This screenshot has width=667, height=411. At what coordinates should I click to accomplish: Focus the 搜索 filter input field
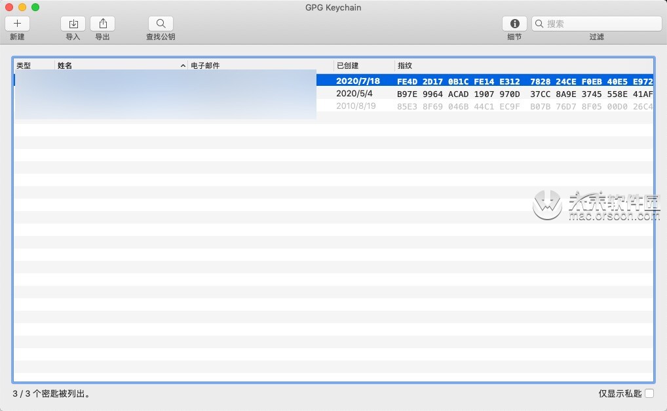point(597,24)
